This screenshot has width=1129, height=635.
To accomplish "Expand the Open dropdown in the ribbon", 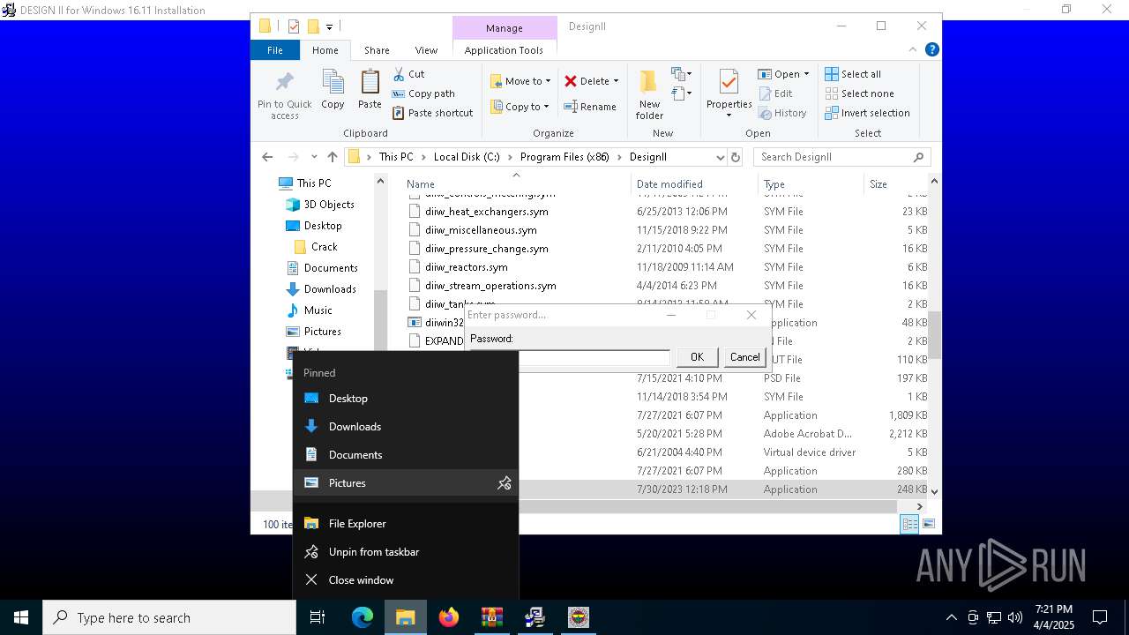I will click(783, 74).
